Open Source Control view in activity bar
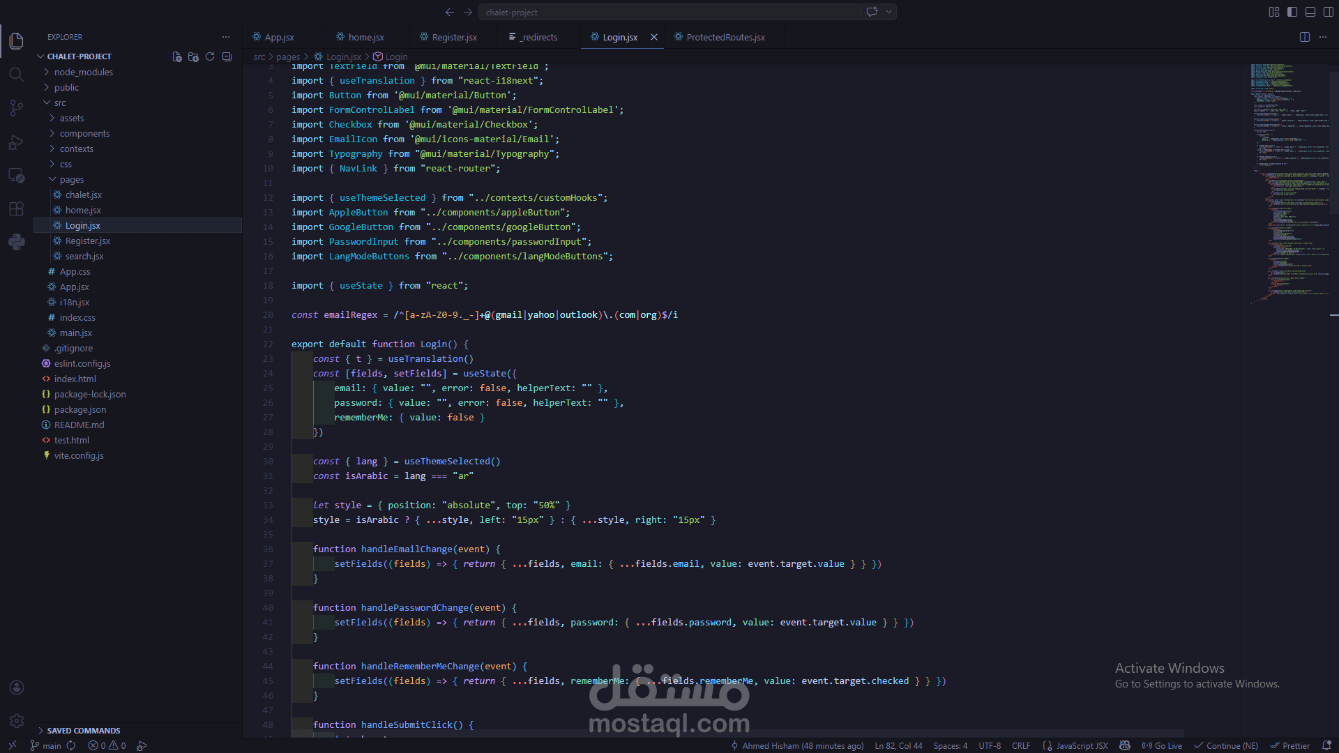1339x753 pixels. click(x=17, y=108)
